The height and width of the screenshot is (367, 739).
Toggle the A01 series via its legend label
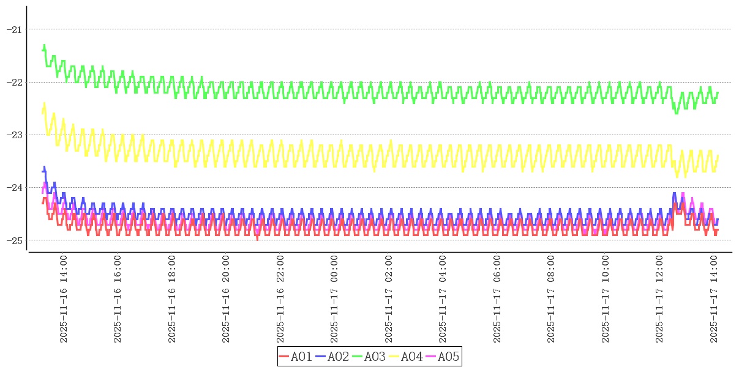tap(301, 357)
